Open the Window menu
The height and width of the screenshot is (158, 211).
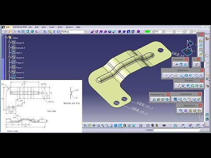point(69,27)
